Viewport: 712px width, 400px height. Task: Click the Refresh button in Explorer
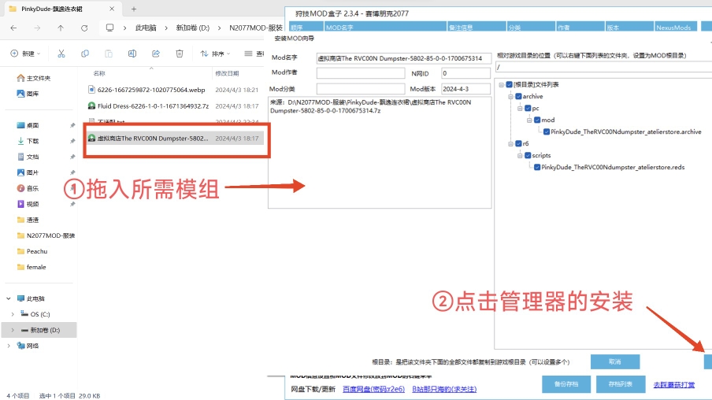pos(84,28)
